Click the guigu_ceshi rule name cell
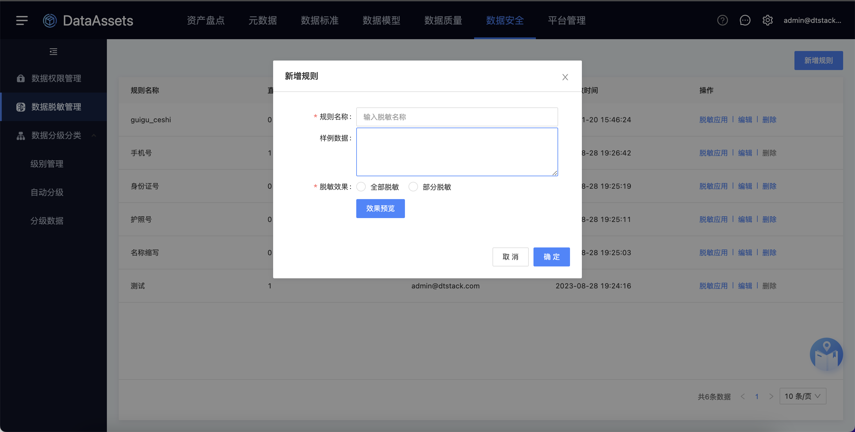855x432 pixels. click(151, 120)
